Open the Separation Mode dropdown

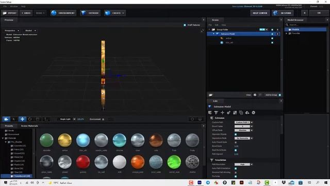(x=243, y=138)
